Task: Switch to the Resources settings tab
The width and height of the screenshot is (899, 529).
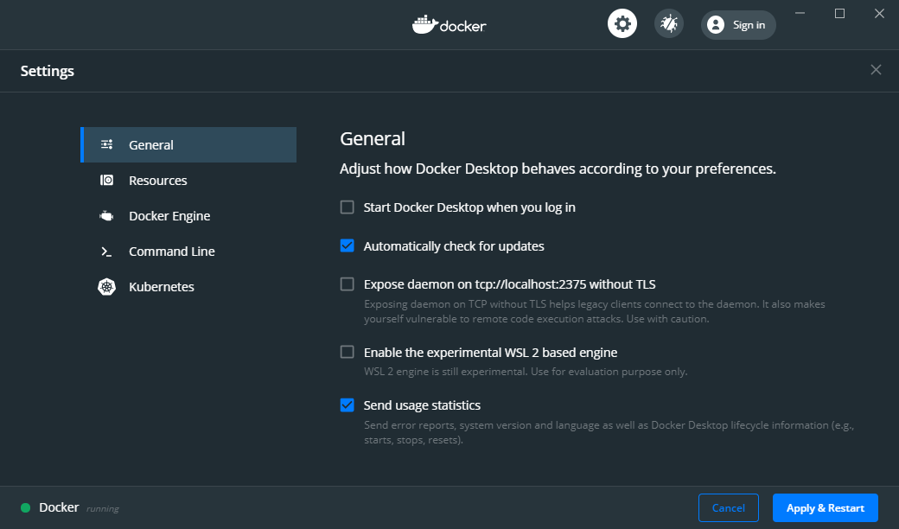Action: tap(157, 180)
